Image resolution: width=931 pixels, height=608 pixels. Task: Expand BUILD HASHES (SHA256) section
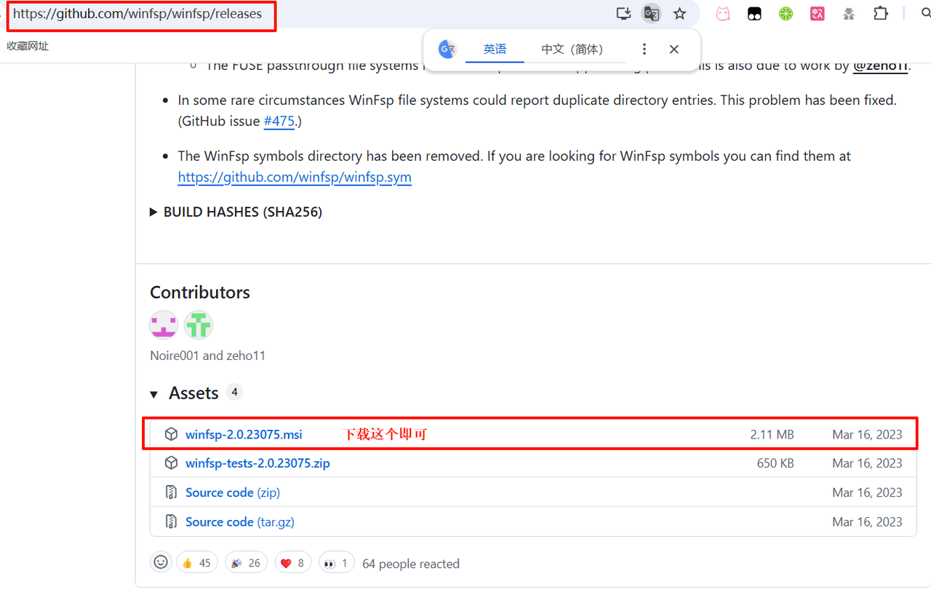click(236, 212)
